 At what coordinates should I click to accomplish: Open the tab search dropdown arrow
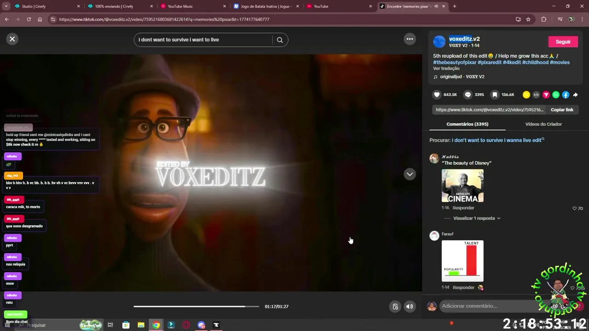[6, 6]
